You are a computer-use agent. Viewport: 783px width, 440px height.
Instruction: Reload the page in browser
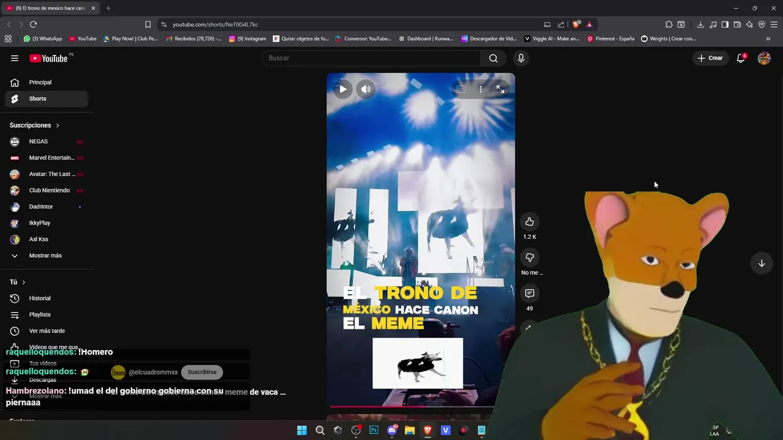33,24
